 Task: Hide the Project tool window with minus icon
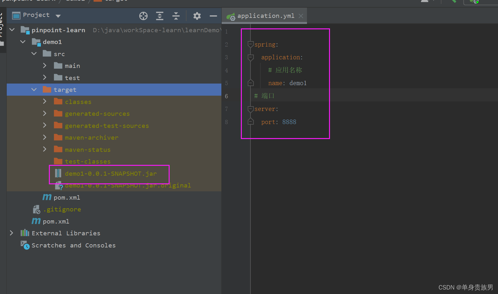[213, 16]
